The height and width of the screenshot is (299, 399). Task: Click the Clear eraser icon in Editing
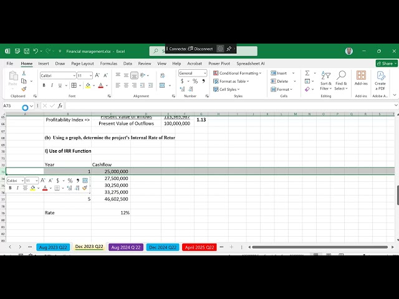[x=307, y=89]
